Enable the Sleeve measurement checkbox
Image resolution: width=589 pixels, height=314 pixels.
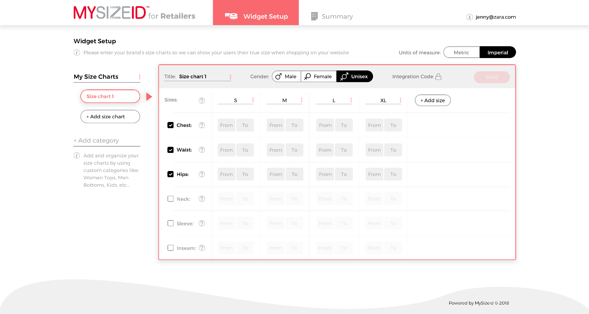point(170,223)
